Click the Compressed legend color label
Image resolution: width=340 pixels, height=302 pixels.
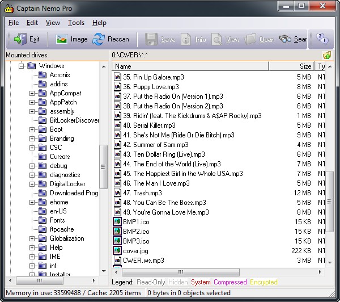point(229,282)
